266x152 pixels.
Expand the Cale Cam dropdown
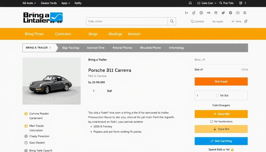[x=207, y=3]
